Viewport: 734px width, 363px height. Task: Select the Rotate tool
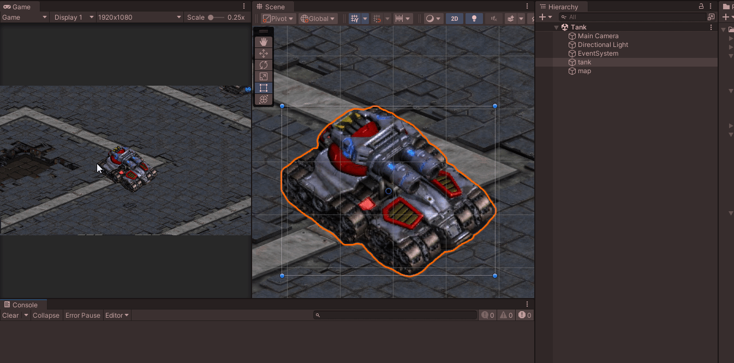264,65
